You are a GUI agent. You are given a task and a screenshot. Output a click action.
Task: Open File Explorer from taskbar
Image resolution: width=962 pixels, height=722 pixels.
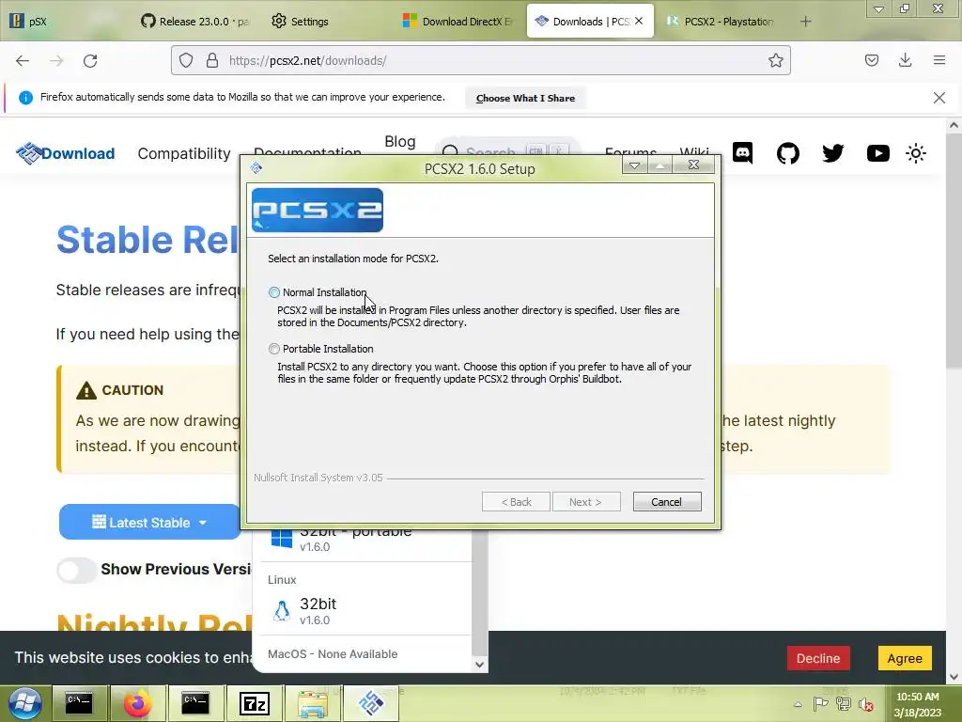coord(313,703)
